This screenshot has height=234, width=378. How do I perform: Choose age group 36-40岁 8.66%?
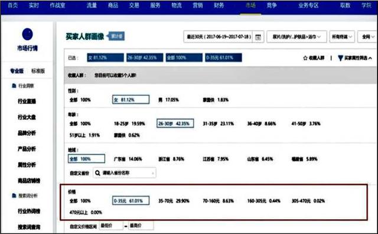pos(262,123)
